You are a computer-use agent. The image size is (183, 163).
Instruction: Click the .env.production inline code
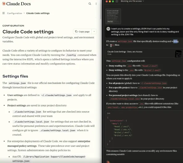[x=129, y=107]
